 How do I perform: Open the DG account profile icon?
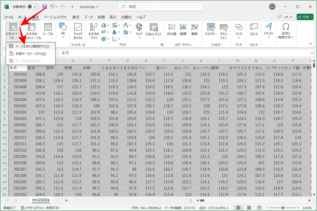[272, 7]
